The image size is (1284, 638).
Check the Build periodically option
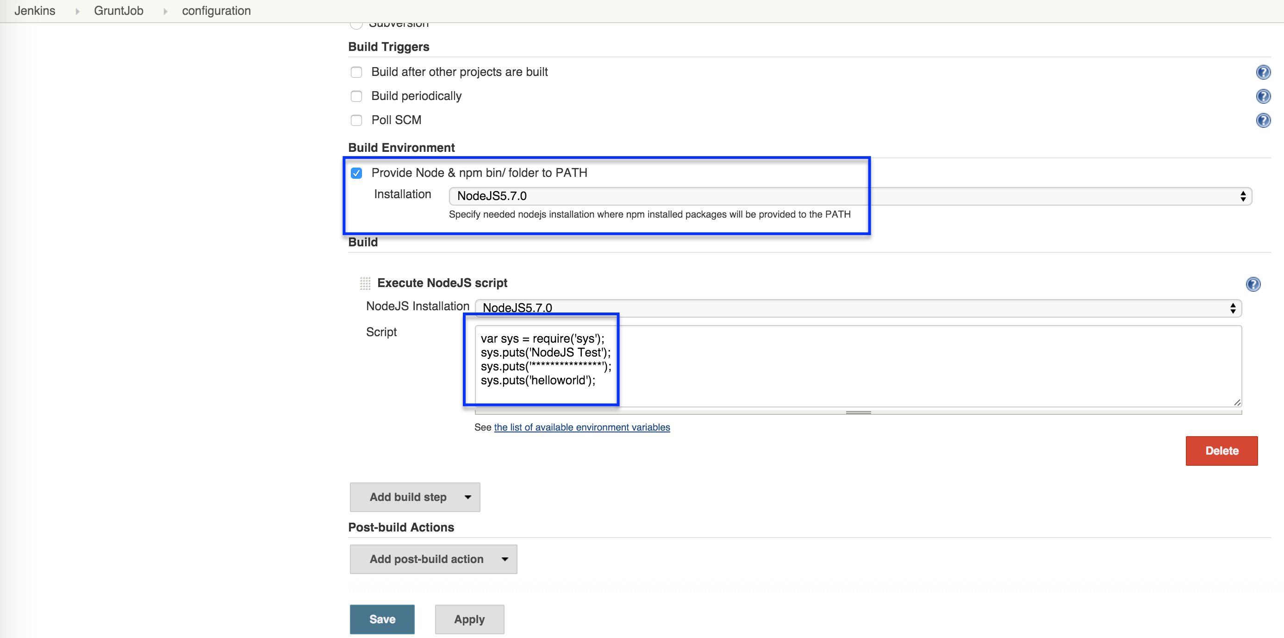(356, 96)
